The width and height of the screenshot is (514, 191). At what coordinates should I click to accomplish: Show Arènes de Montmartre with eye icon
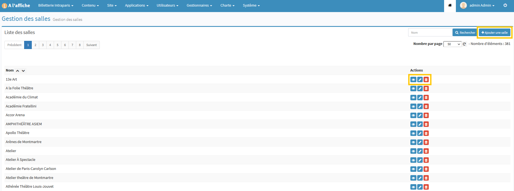click(413, 142)
